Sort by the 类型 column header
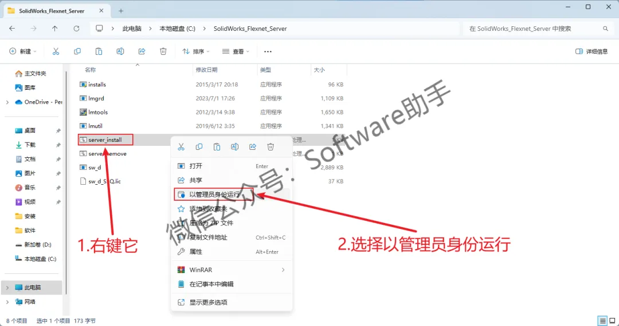 click(x=265, y=70)
